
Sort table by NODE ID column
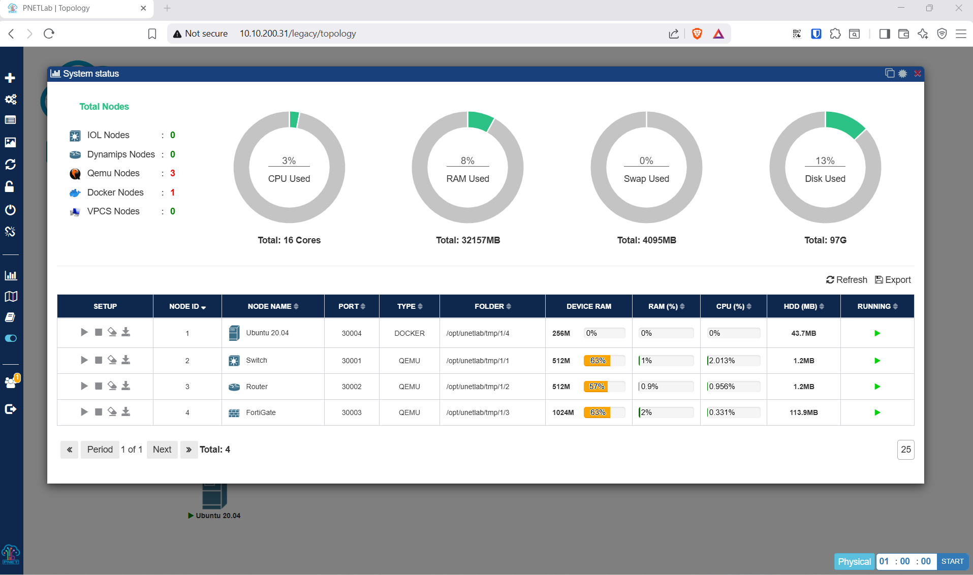[187, 306]
